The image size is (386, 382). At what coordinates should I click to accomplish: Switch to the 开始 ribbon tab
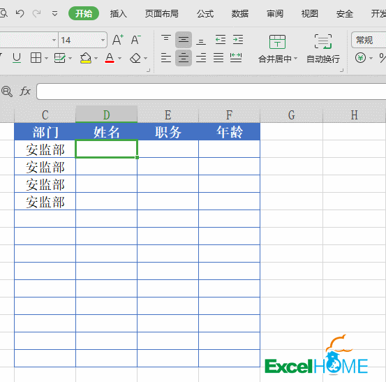pyautogui.click(x=84, y=13)
